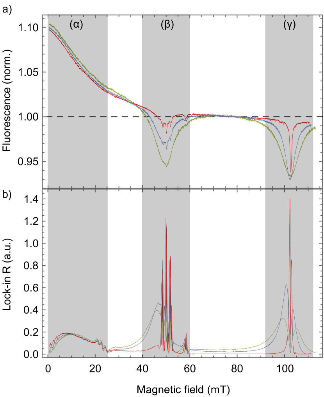The height and width of the screenshot is (397, 324).
Task: Select the Fluorescence (norm.) axis title
Action: point(7,100)
